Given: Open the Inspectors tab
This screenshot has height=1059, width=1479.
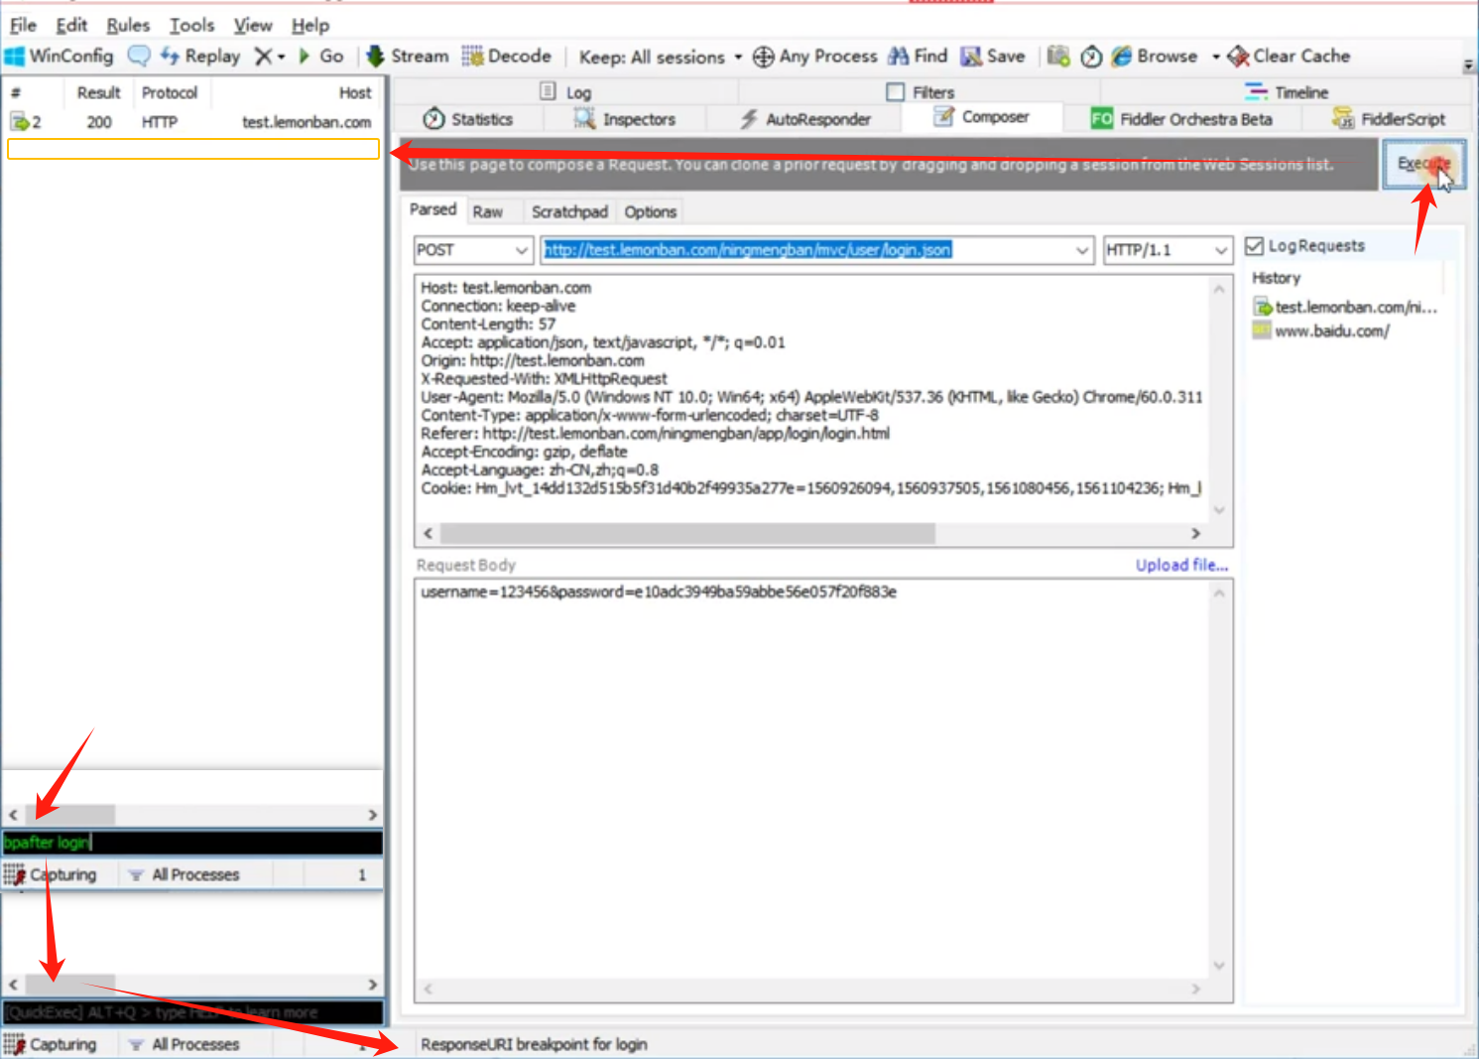Looking at the screenshot, I should (x=625, y=119).
